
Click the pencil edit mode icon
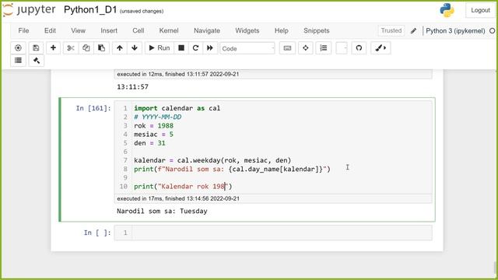413,31
